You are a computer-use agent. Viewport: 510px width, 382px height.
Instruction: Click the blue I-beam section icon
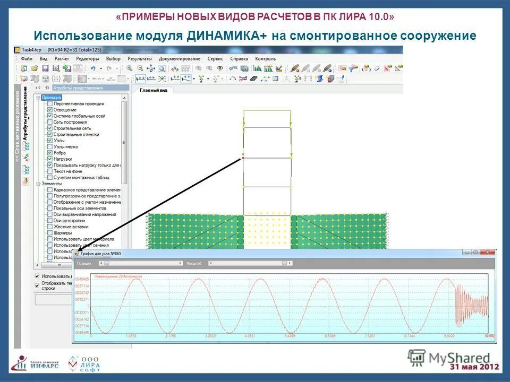319,79
